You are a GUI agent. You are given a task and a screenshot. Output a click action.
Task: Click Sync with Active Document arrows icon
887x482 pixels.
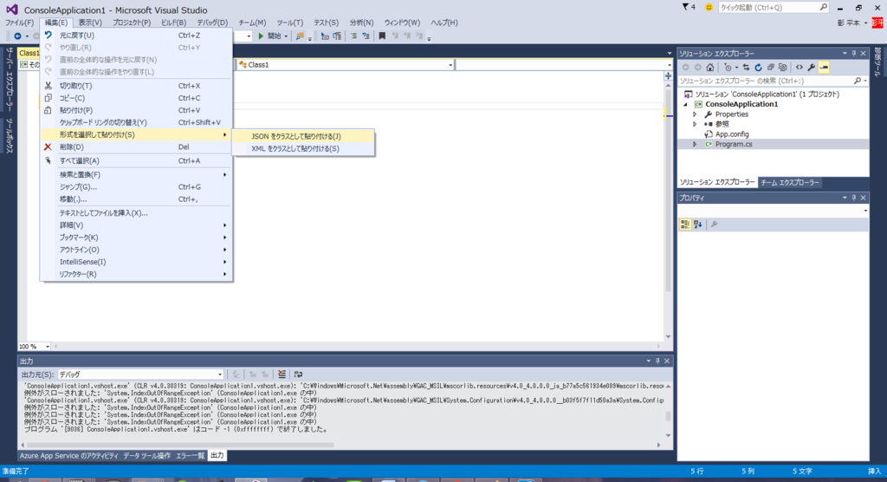[x=746, y=68]
